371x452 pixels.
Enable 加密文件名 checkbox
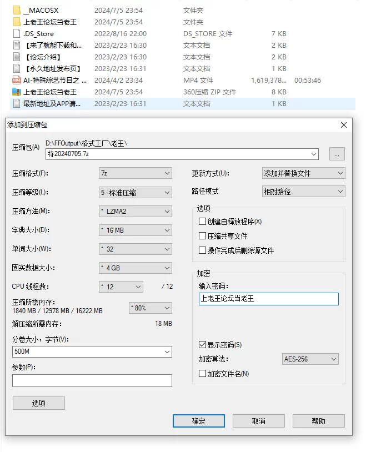click(x=202, y=374)
